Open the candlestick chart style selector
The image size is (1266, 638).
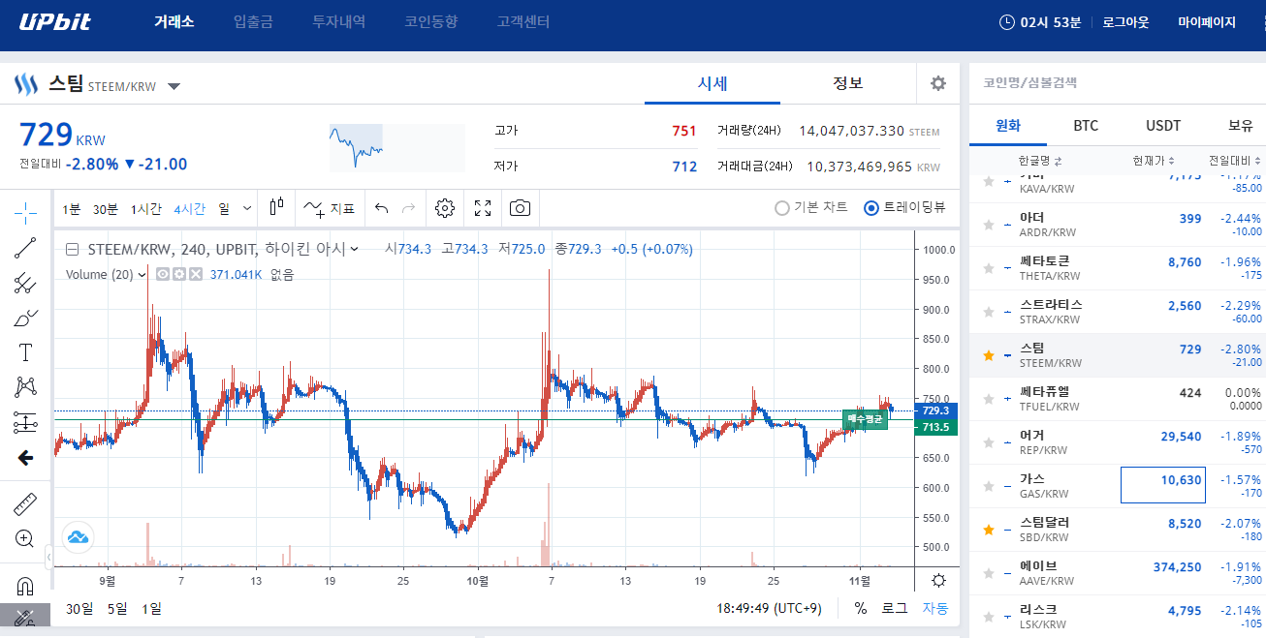tap(277, 205)
